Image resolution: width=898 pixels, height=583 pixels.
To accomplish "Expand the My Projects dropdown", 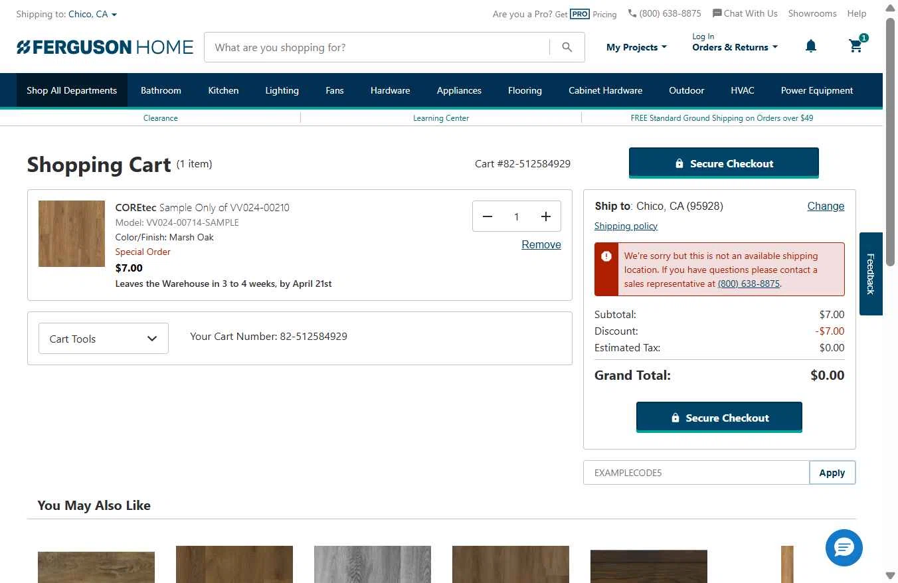I will pos(636,47).
